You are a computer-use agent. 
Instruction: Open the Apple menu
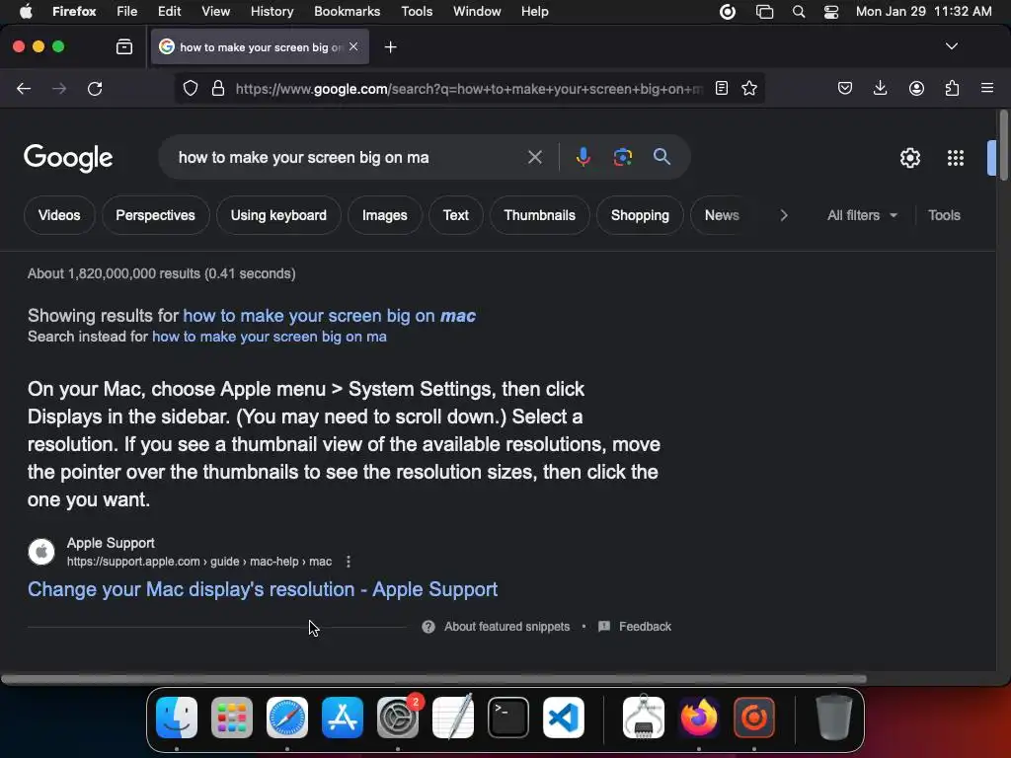click(26, 11)
